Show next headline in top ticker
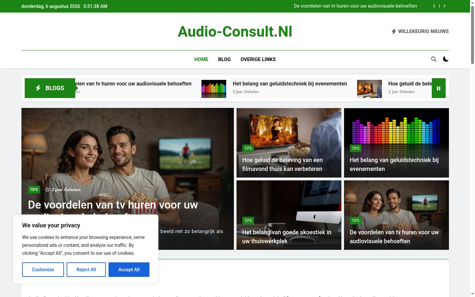Image resolution: width=475 pixels, height=297 pixels. tap(445, 6)
